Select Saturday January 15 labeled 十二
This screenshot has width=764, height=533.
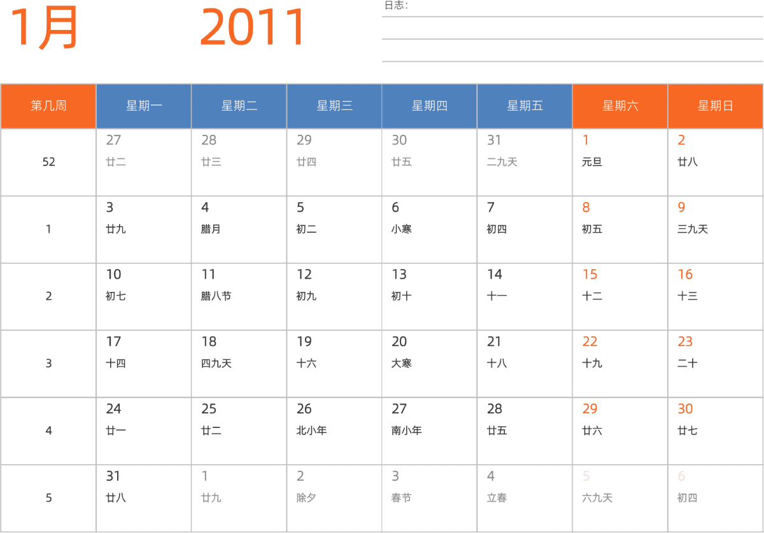(620, 296)
